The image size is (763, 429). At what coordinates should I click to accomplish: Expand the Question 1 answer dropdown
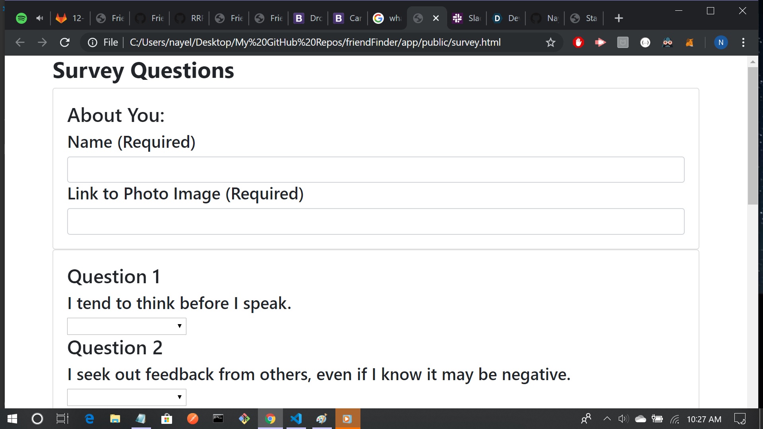pos(126,326)
